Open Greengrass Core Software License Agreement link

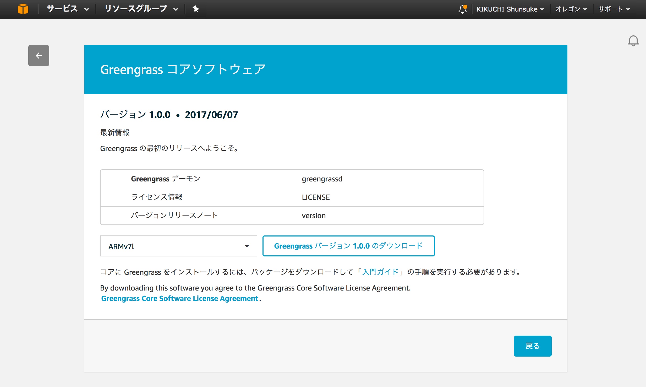click(180, 298)
